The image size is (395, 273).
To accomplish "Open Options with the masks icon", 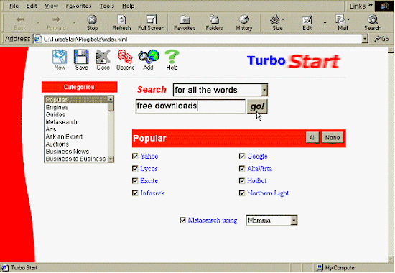I will click(x=125, y=57).
